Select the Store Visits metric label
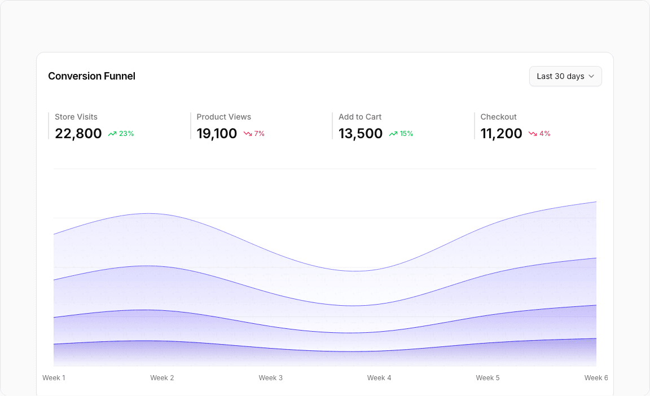 (76, 117)
